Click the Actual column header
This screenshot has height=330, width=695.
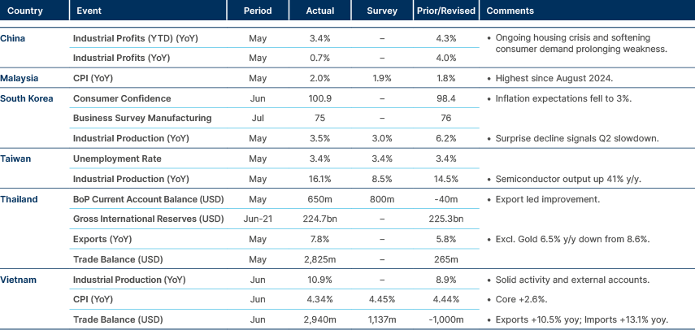[319, 11]
